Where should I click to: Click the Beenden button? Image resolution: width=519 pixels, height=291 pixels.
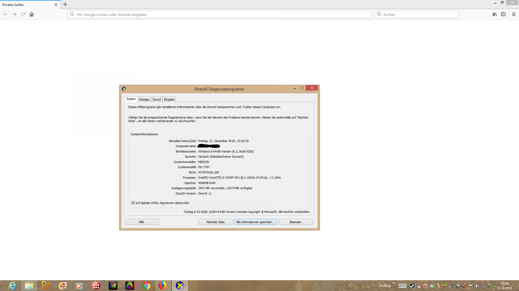[x=296, y=222]
